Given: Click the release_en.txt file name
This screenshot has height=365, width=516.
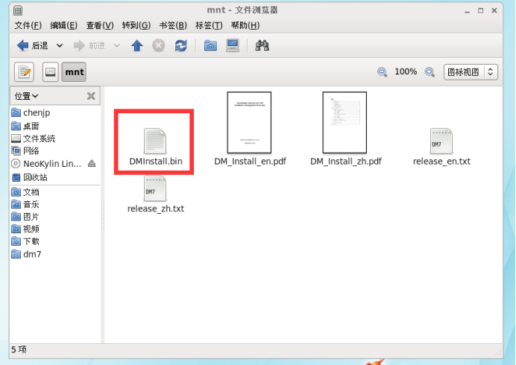Looking at the screenshot, I should coord(441,162).
